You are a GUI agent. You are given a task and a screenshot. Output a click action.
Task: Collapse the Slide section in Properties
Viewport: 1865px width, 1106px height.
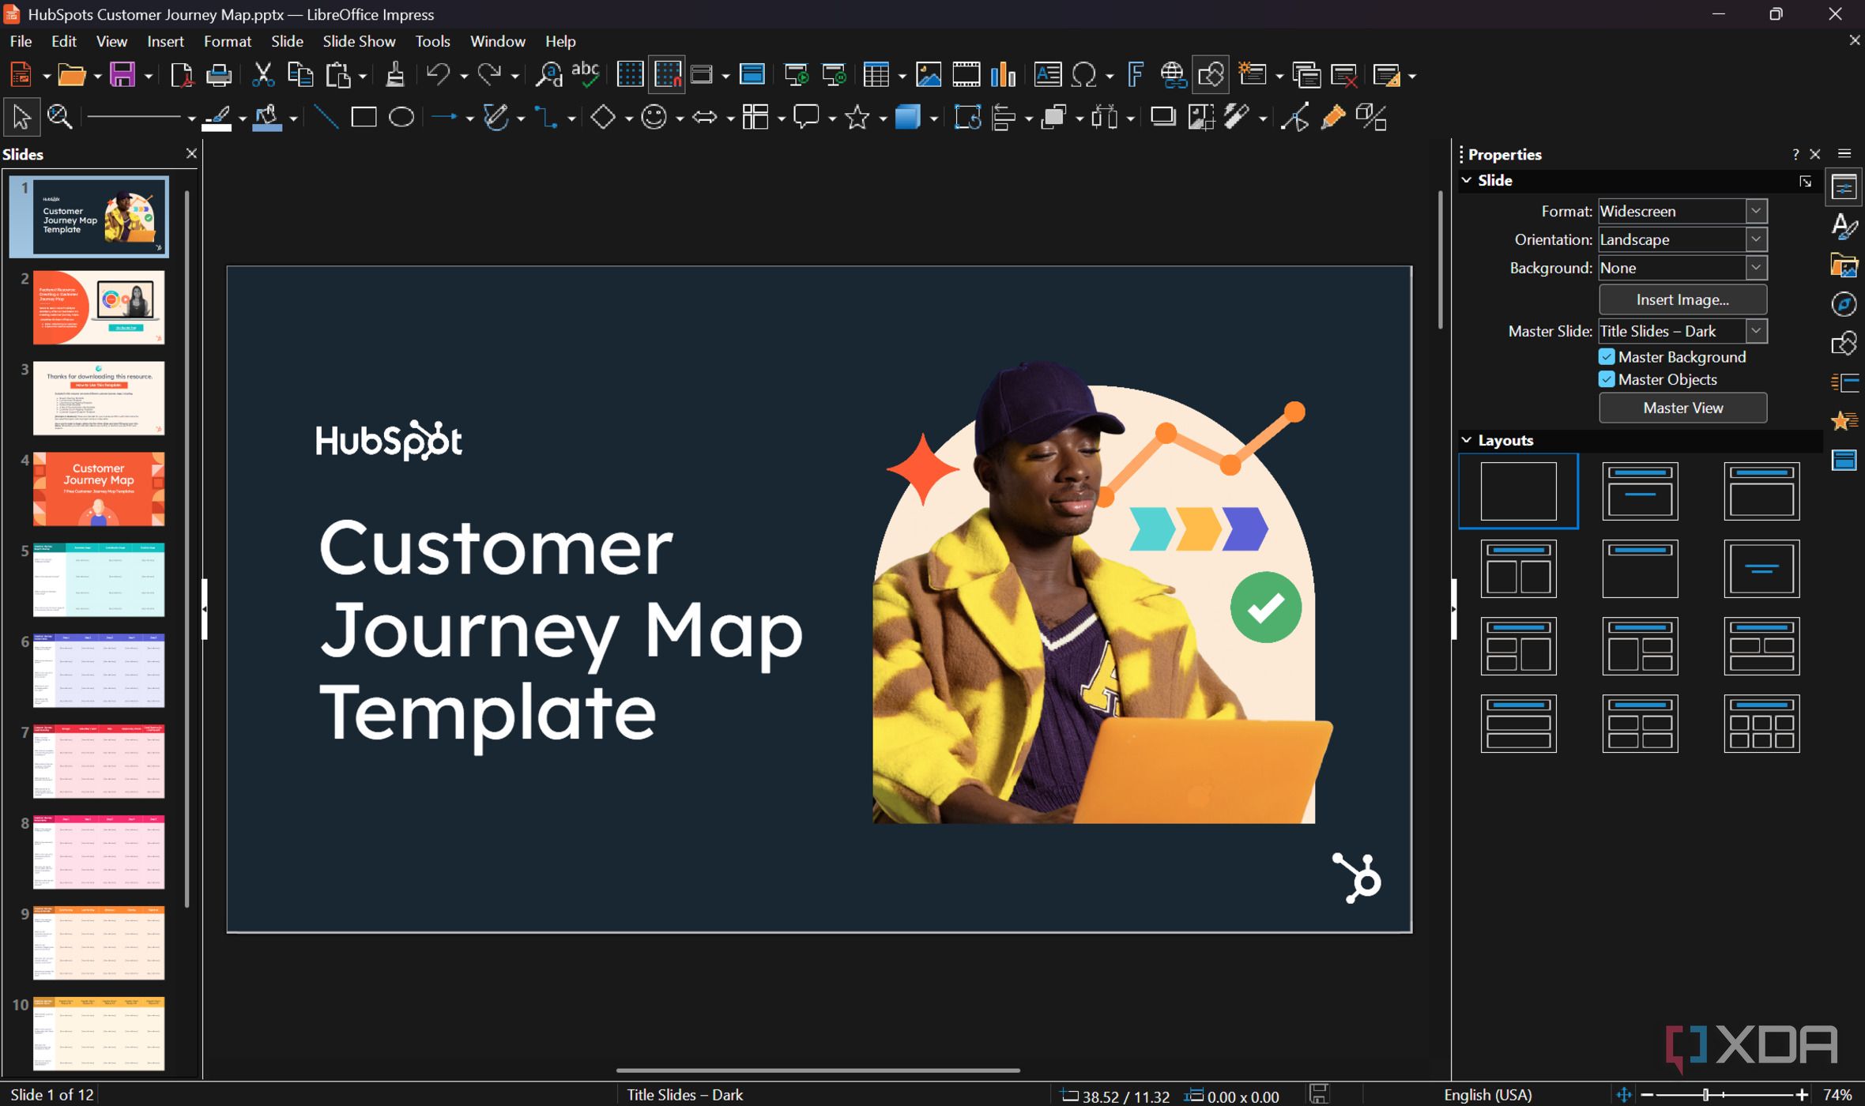pyautogui.click(x=1467, y=180)
